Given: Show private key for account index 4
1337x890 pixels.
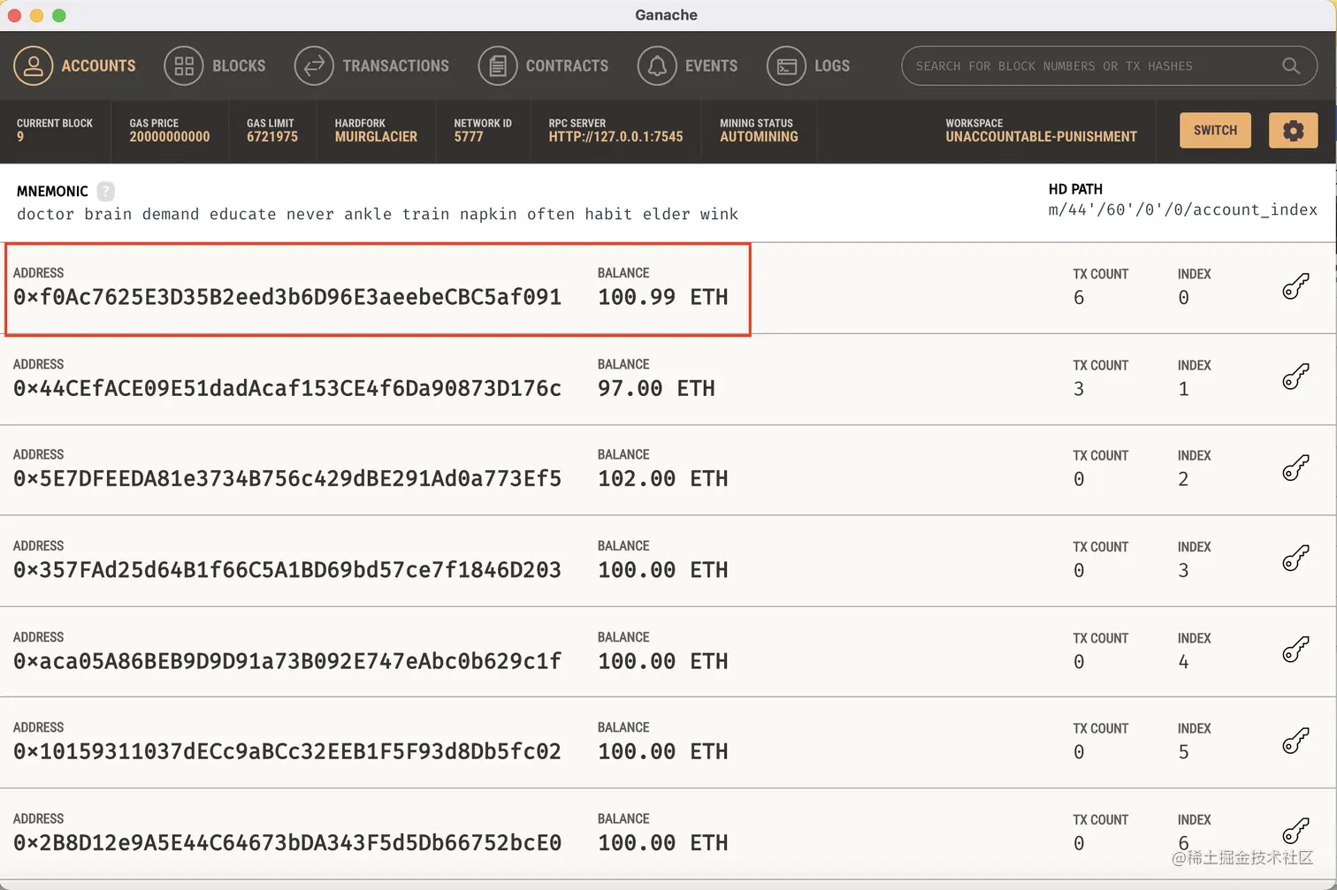Looking at the screenshot, I should click(x=1295, y=650).
